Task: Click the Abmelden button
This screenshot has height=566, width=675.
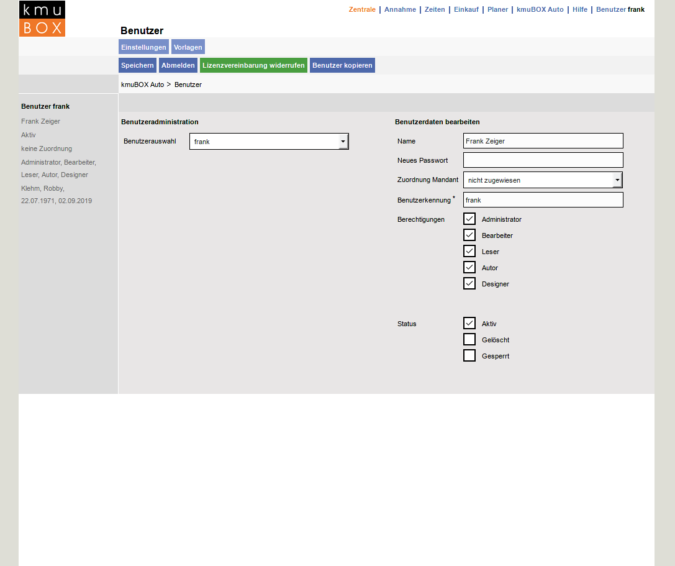Action: pos(178,65)
